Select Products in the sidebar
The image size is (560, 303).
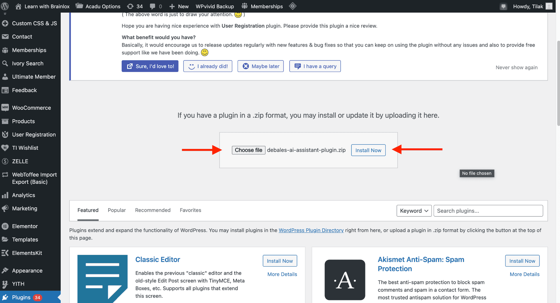23,121
